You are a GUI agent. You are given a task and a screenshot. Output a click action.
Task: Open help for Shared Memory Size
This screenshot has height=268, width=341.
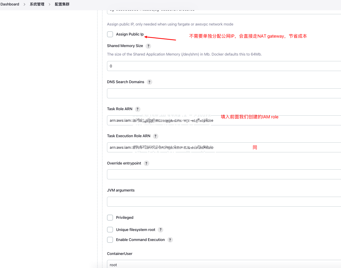coord(148,46)
